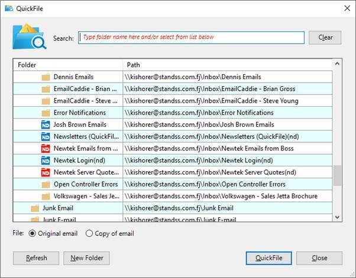Click the QuickFile search folder logo
Viewport: 356px width, 278px height.
tap(30, 37)
